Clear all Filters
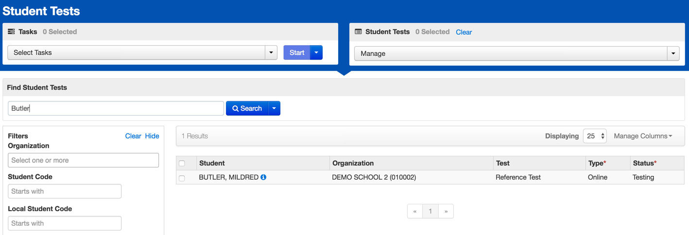The width and height of the screenshot is (689, 235). click(x=133, y=136)
